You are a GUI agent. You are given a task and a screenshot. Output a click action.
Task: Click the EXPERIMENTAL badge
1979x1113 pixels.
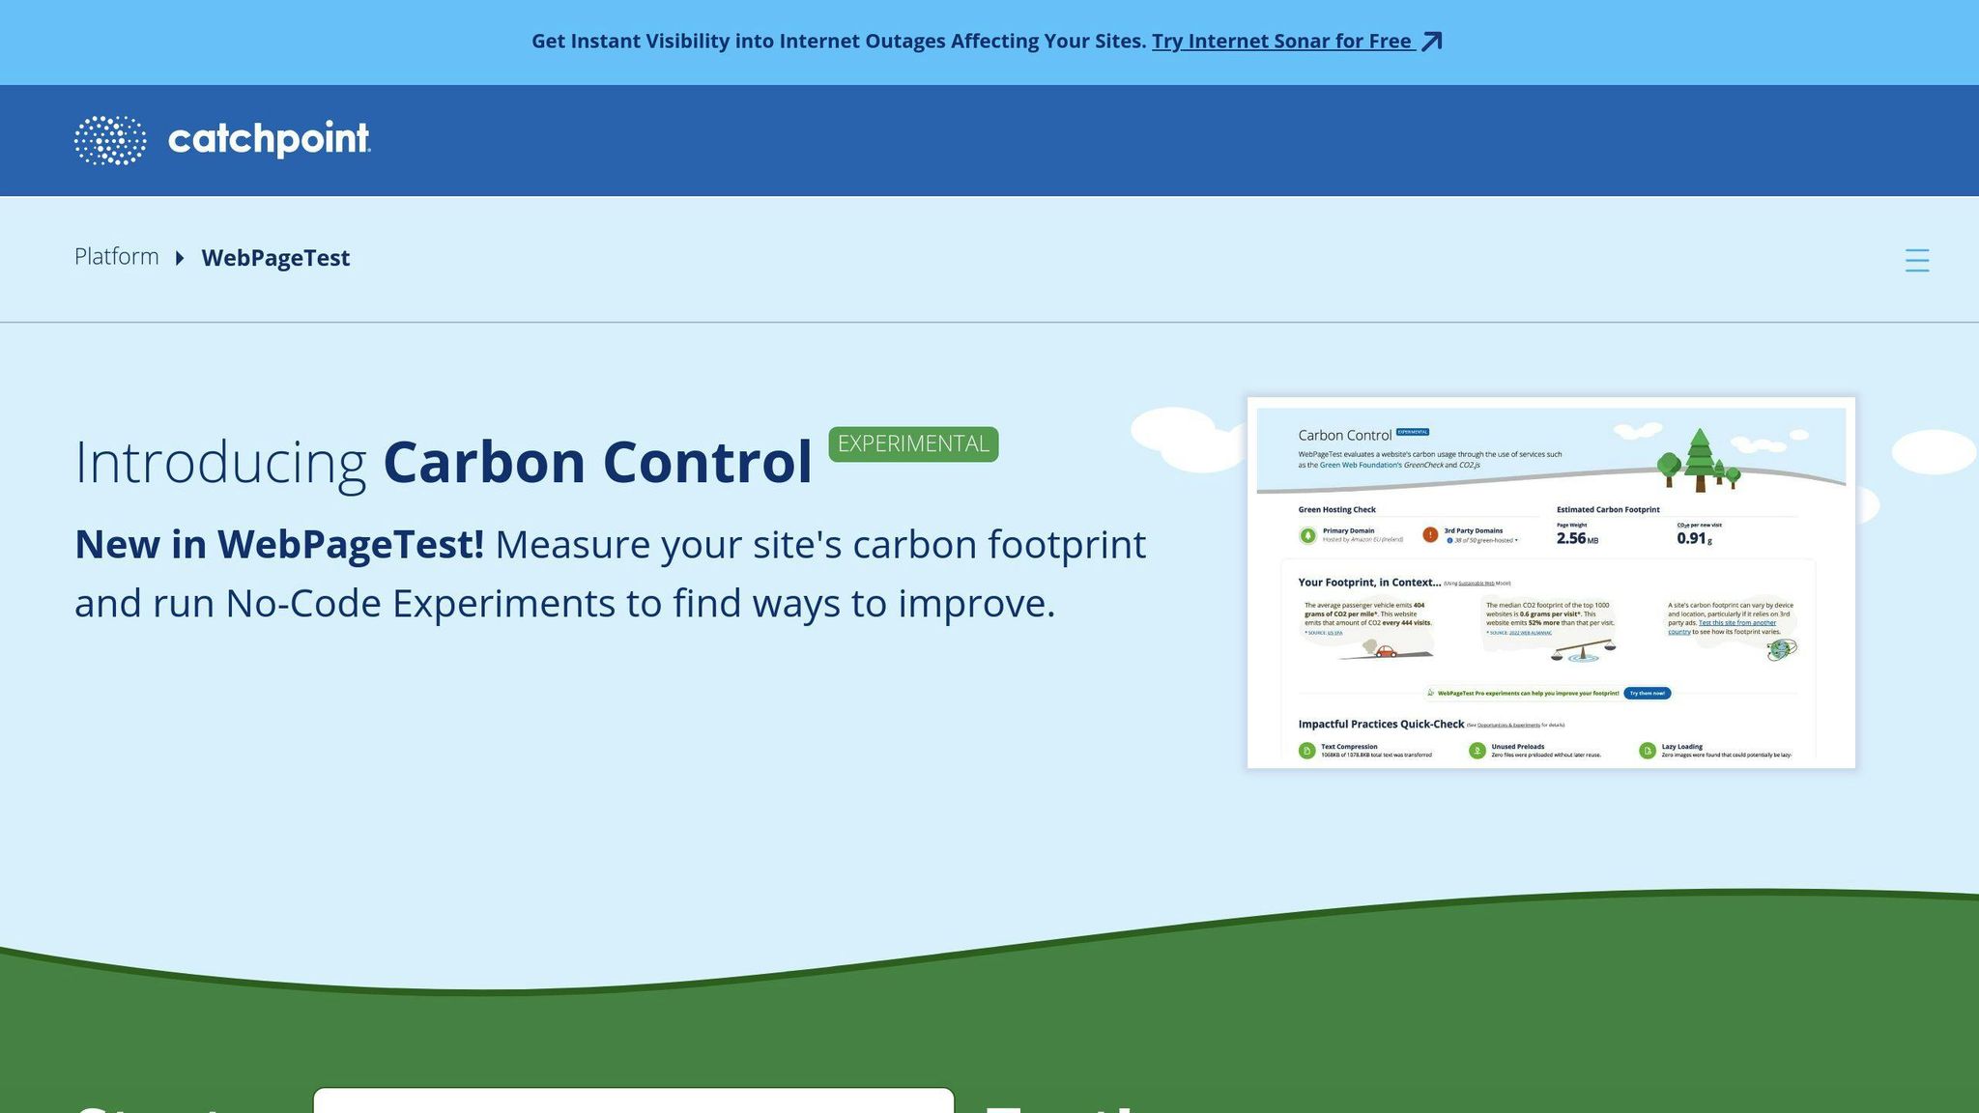click(x=913, y=443)
